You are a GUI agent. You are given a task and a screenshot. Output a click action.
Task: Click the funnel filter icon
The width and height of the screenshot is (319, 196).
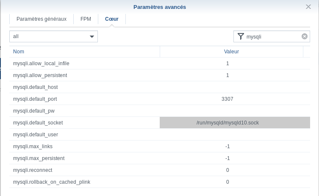point(241,36)
